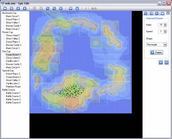Click the Reset zoom toolbar icon

[61, 8]
